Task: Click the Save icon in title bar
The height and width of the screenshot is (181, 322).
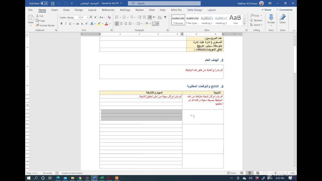Action: click(x=53, y=4)
